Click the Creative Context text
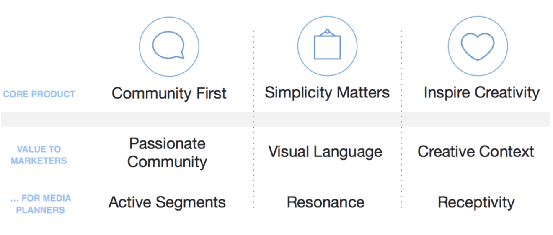The width and height of the screenshot is (553, 235). coord(475,151)
